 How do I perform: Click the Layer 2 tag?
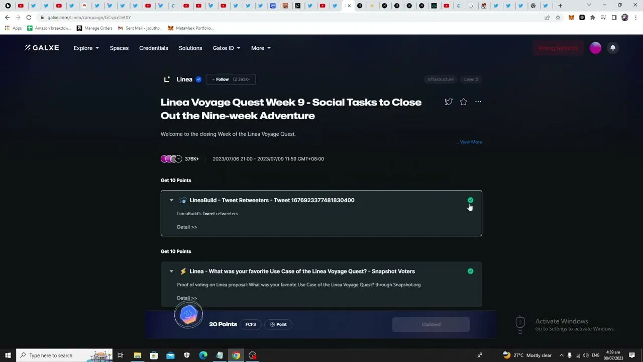click(471, 79)
